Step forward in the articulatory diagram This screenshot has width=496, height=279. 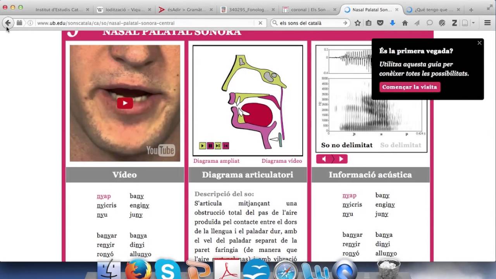pos(218,146)
